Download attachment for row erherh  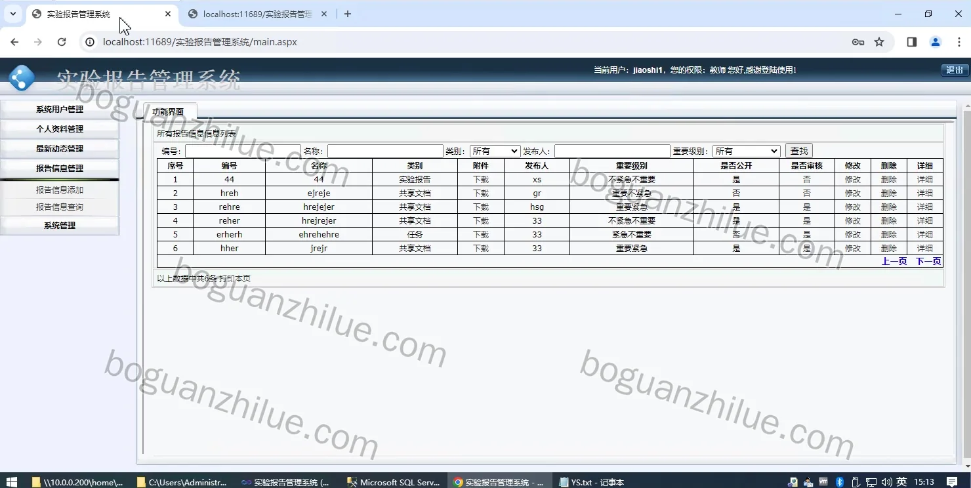pyautogui.click(x=481, y=235)
